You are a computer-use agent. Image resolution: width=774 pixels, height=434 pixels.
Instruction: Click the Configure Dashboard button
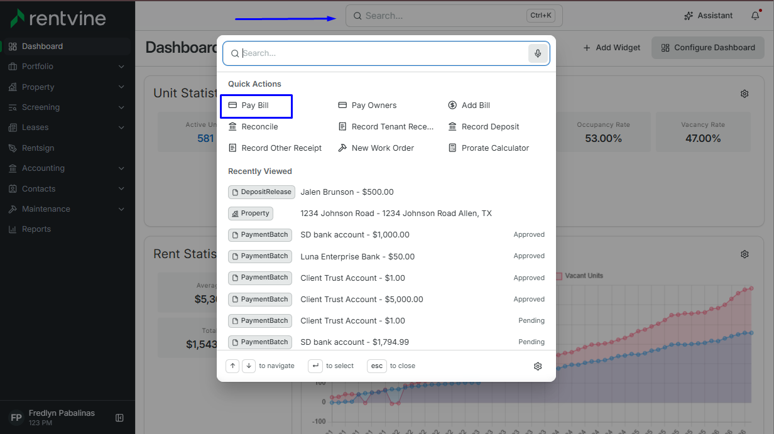(708, 48)
